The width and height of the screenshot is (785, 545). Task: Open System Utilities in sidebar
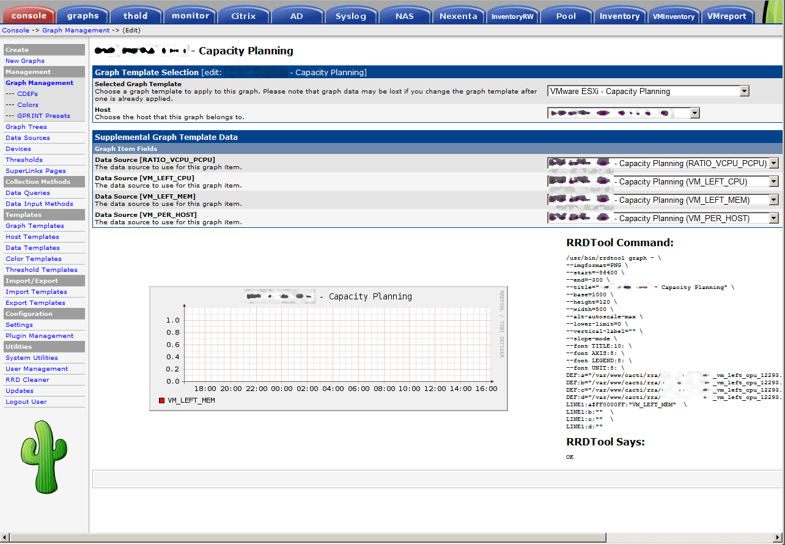tap(32, 358)
